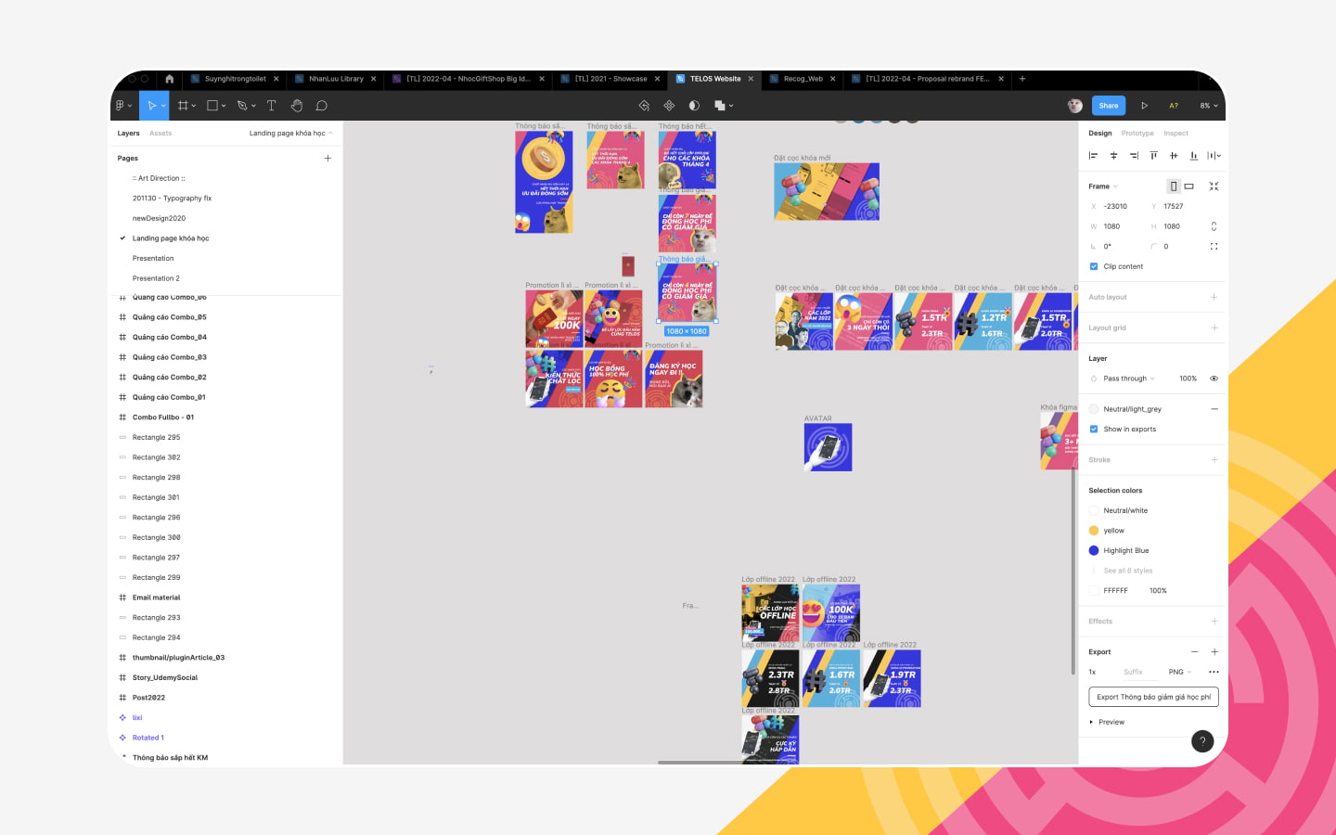
Task: Add an Effect with plus icon
Action: coord(1214,622)
